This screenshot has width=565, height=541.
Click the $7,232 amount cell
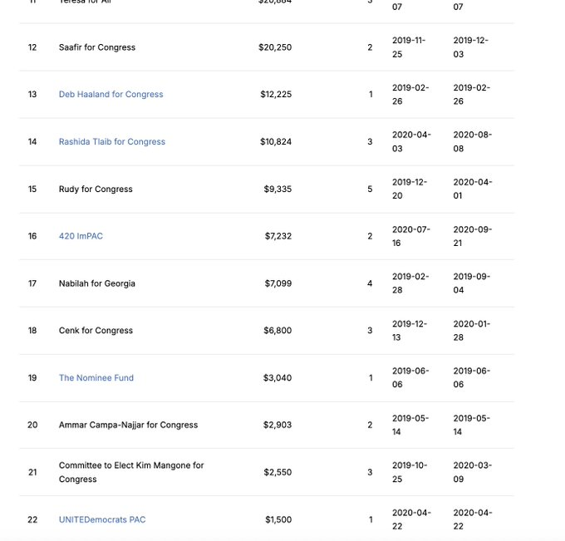click(x=278, y=236)
